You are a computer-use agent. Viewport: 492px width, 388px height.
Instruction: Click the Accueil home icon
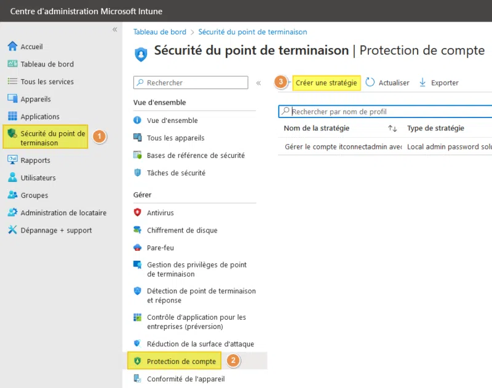pyautogui.click(x=12, y=47)
